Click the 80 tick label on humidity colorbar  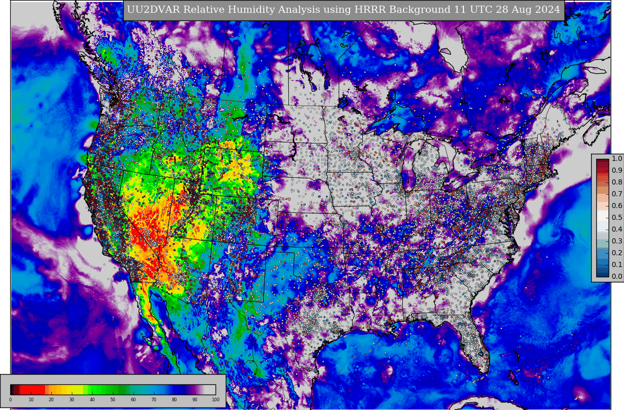174,400
